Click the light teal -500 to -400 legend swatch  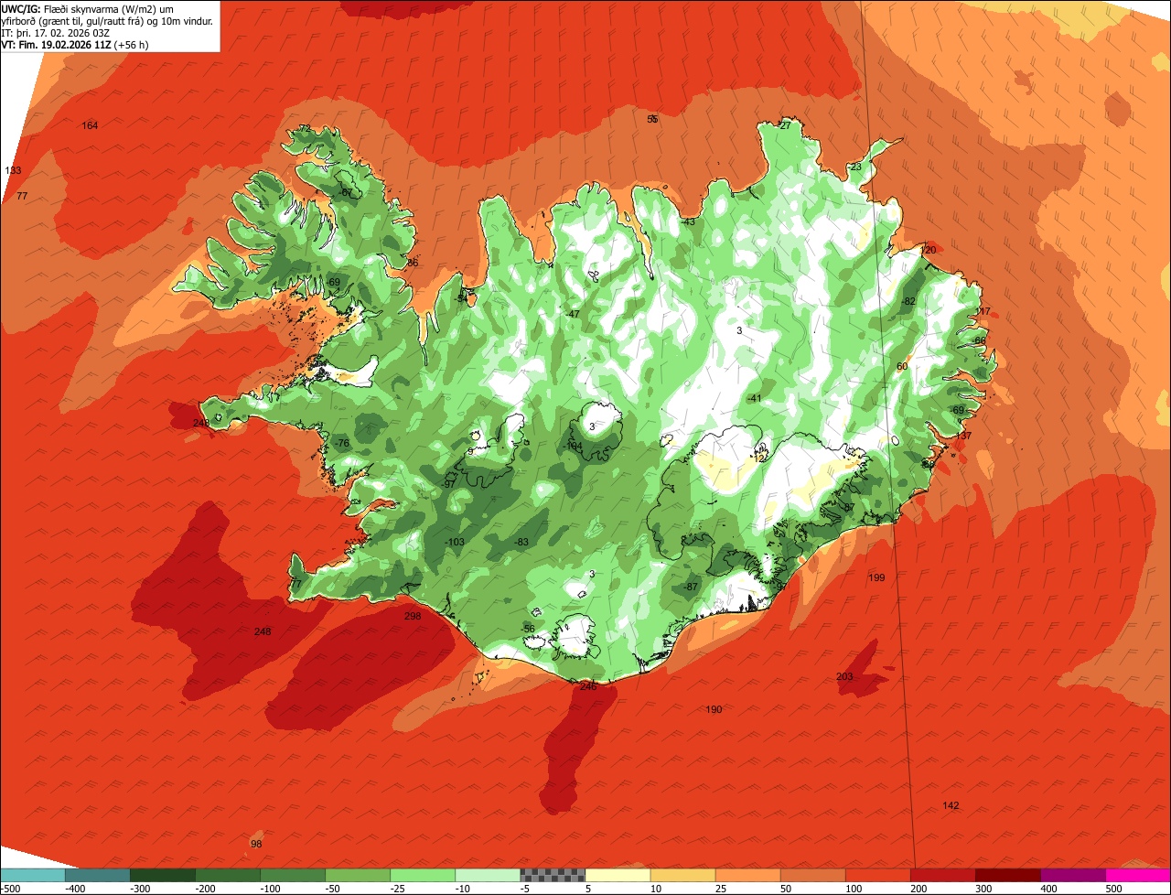[x=32, y=875]
